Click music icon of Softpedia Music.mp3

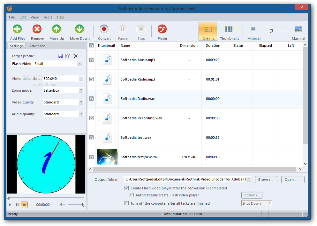[x=107, y=60]
